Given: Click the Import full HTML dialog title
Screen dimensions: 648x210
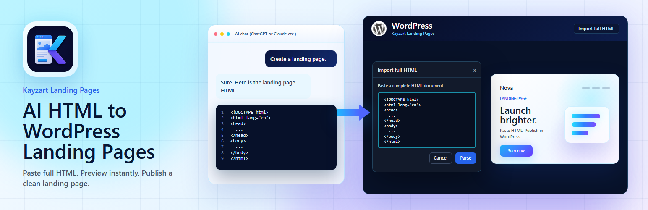Looking at the screenshot, I should coord(397,70).
